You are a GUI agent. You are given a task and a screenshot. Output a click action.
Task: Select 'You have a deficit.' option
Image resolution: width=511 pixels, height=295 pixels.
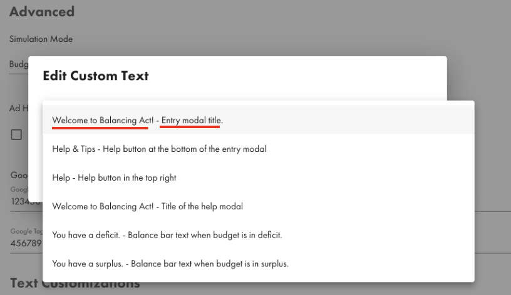259,235
